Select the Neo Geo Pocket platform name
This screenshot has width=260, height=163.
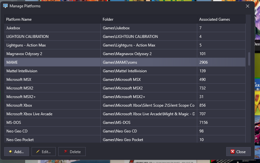click(20, 140)
